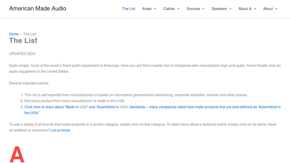Click the American Made Audio site title
The width and height of the screenshot is (290, 163).
[x=38, y=8]
